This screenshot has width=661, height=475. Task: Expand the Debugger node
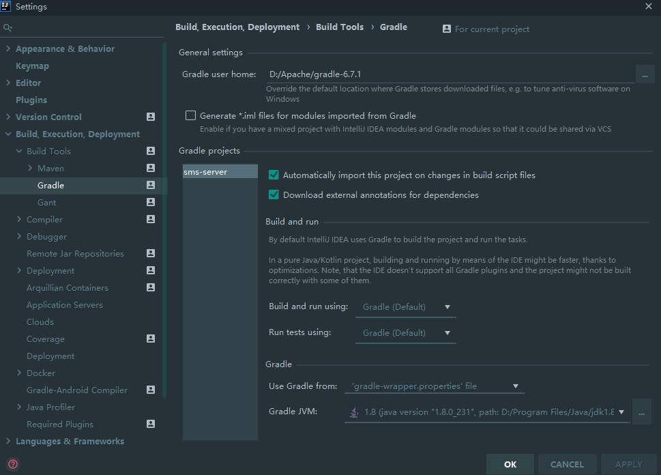click(x=19, y=236)
